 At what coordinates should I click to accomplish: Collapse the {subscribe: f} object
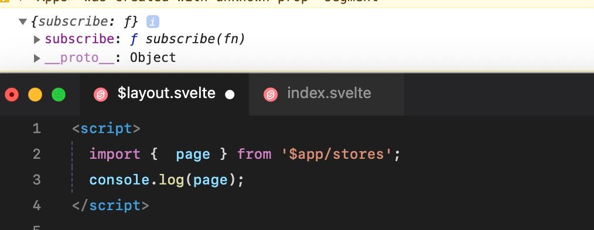point(23,22)
